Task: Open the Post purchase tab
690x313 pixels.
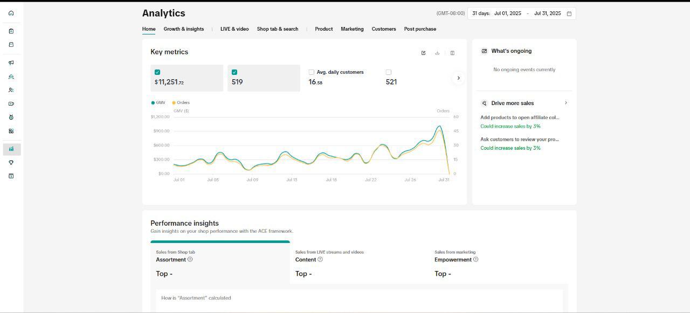Action: 420,29
